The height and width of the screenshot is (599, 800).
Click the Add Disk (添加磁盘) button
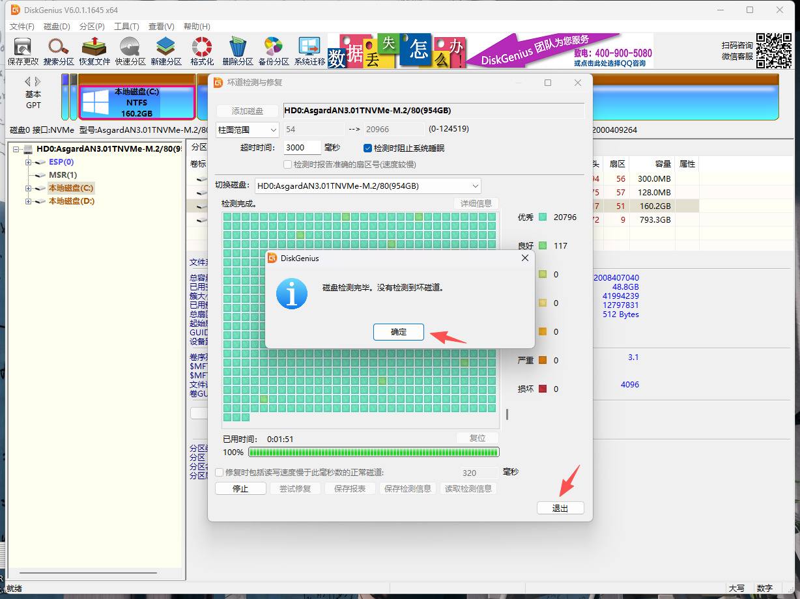click(248, 111)
